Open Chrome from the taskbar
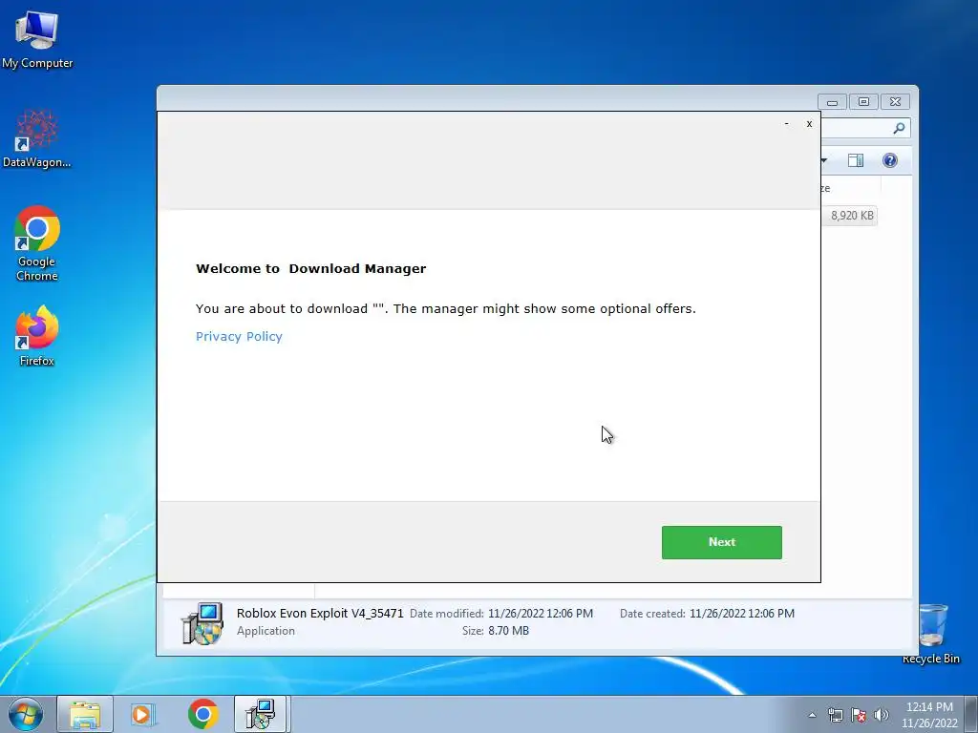Screen dimensions: 978x733 click(202, 714)
